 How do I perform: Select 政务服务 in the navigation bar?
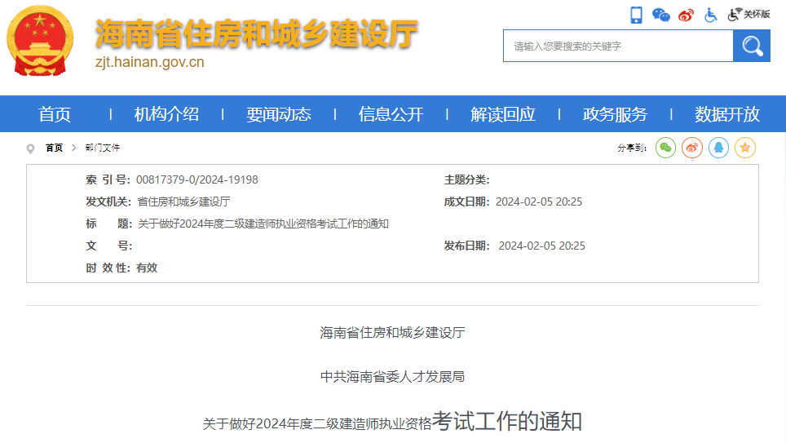click(x=615, y=114)
